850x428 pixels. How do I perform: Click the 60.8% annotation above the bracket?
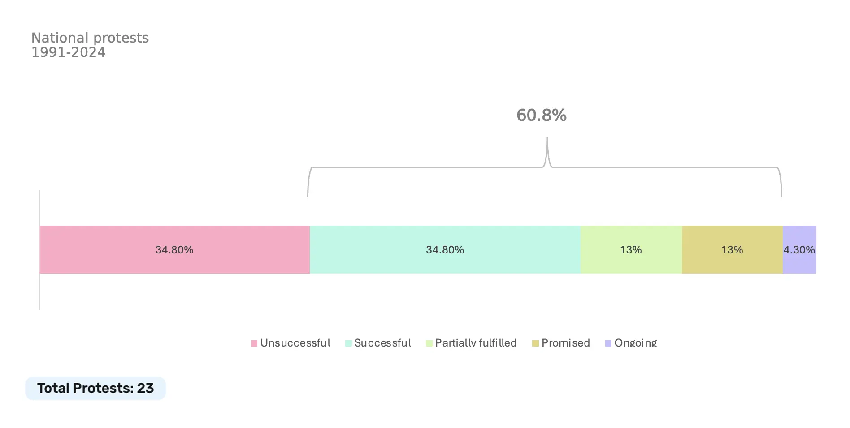pyautogui.click(x=541, y=115)
